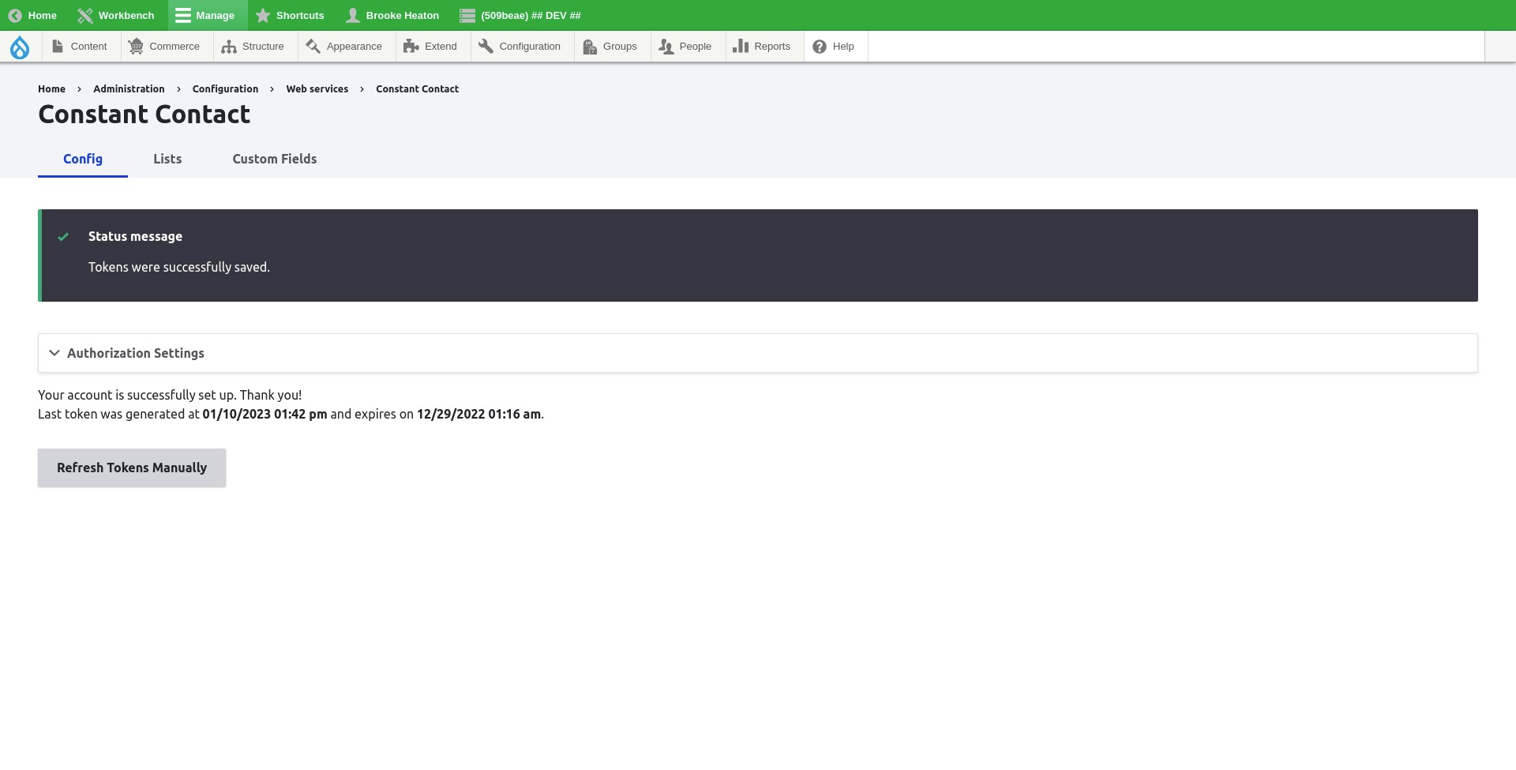Open the Extend menu label
This screenshot has height=770, width=1516.
click(x=441, y=47)
